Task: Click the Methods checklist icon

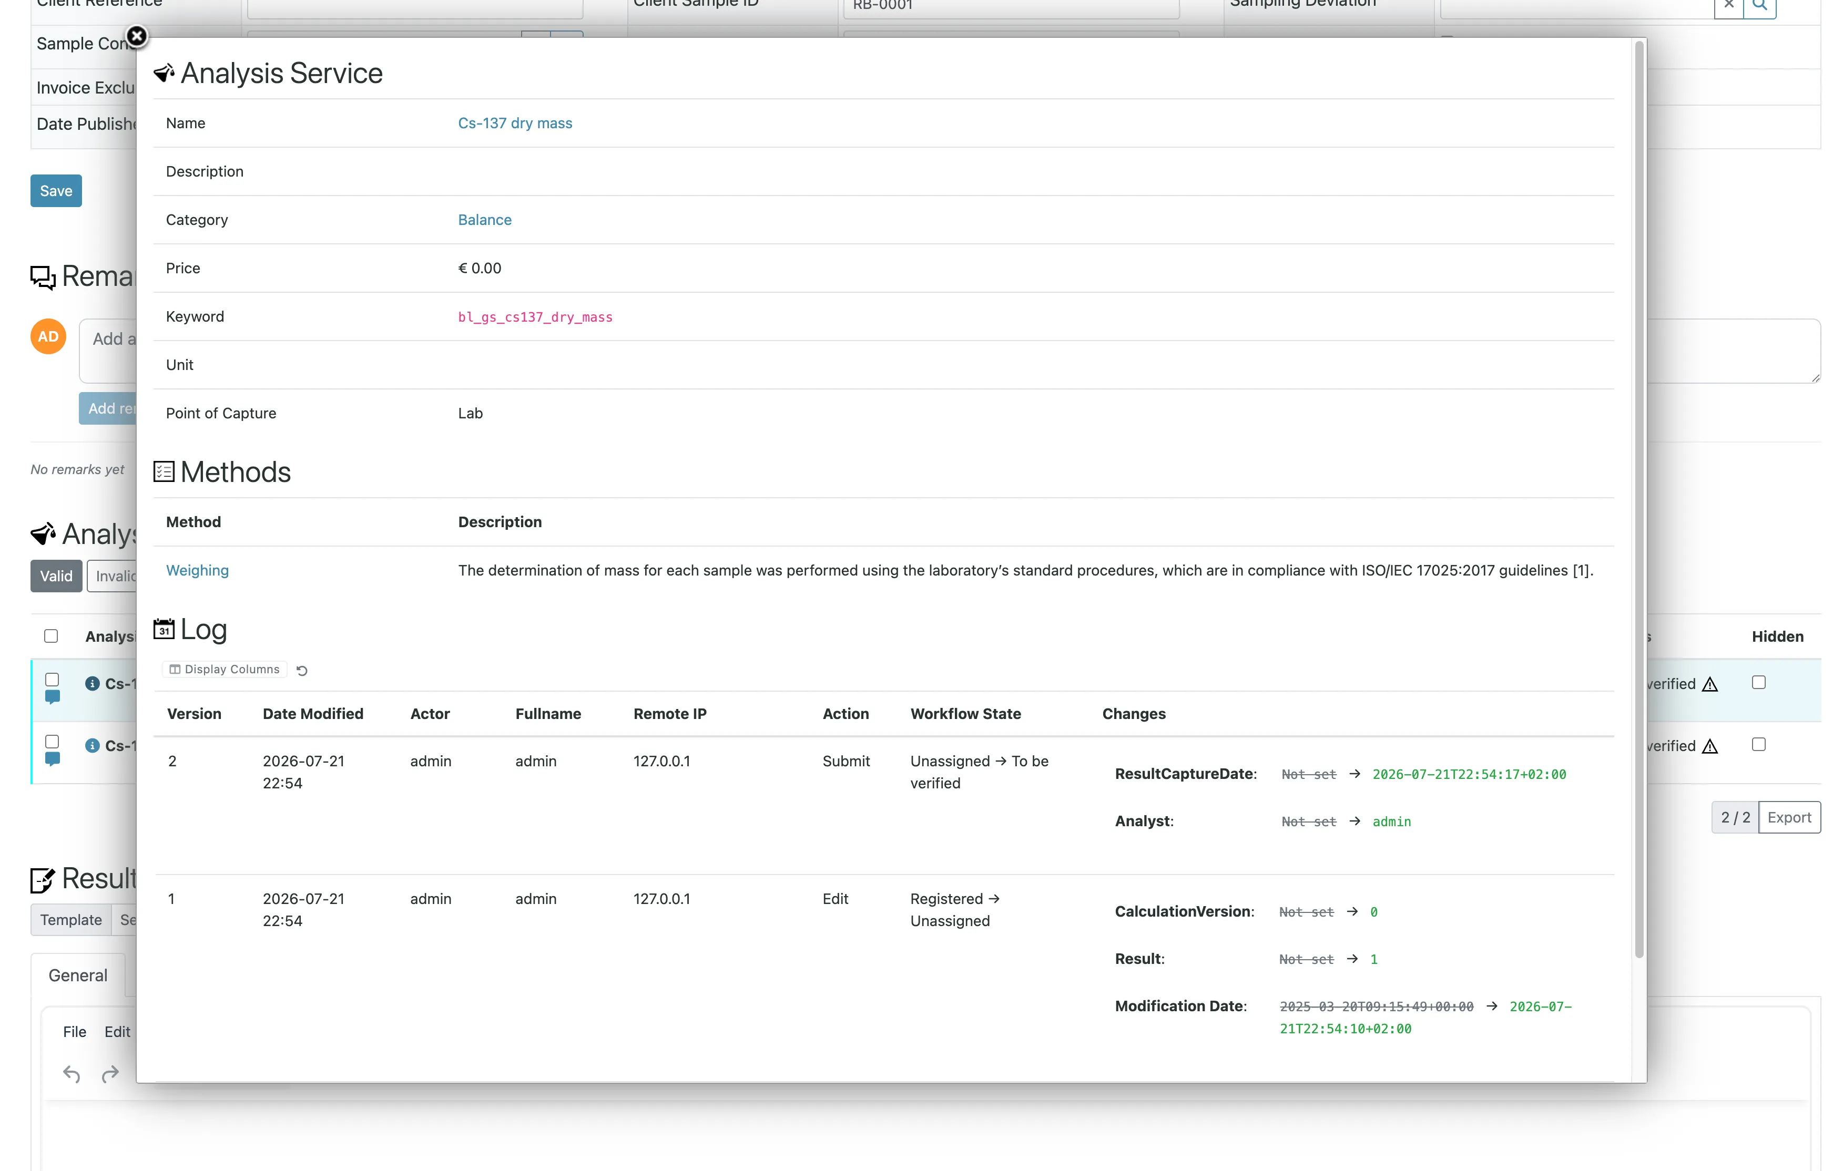Action: point(164,472)
